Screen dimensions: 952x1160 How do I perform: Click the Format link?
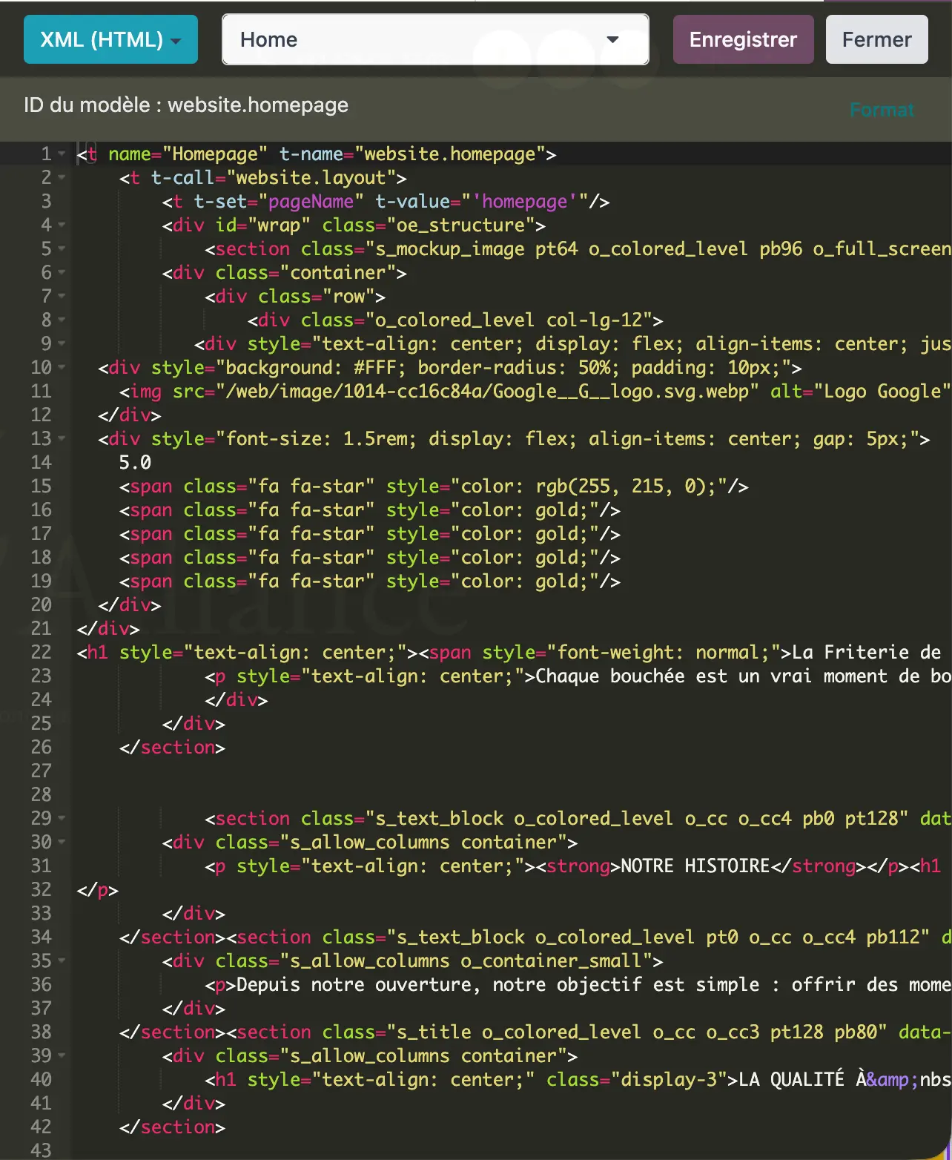tap(882, 110)
